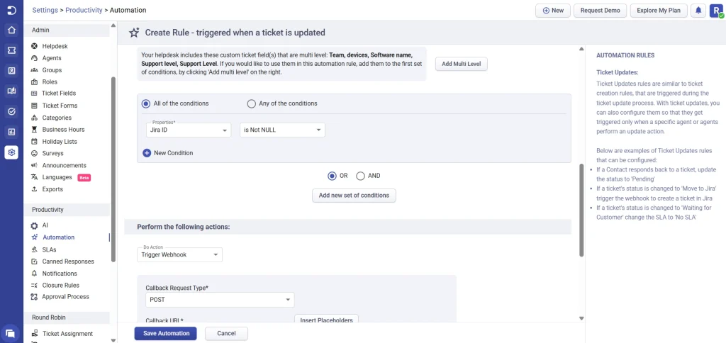The width and height of the screenshot is (726, 343).
Task: Click the Ticket Updates: help heading
Action: [618, 73]
